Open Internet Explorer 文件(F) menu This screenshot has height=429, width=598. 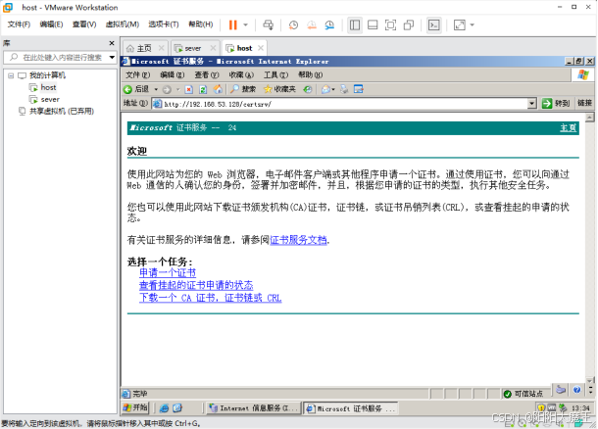[x=137, y=75]
